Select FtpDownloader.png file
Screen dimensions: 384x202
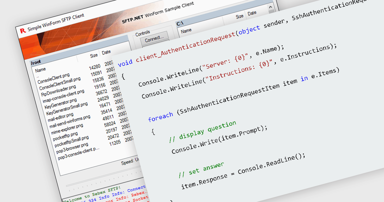59,90
